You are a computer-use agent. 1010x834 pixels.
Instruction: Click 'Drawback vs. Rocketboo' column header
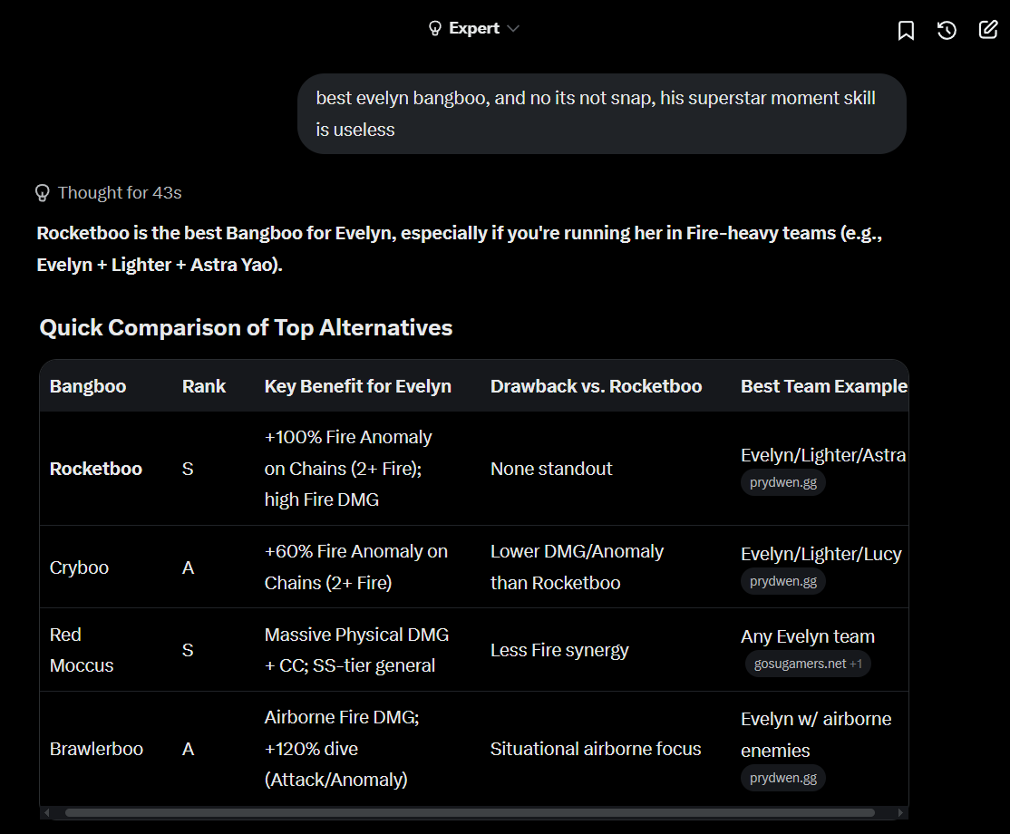[x=596, y=386]
